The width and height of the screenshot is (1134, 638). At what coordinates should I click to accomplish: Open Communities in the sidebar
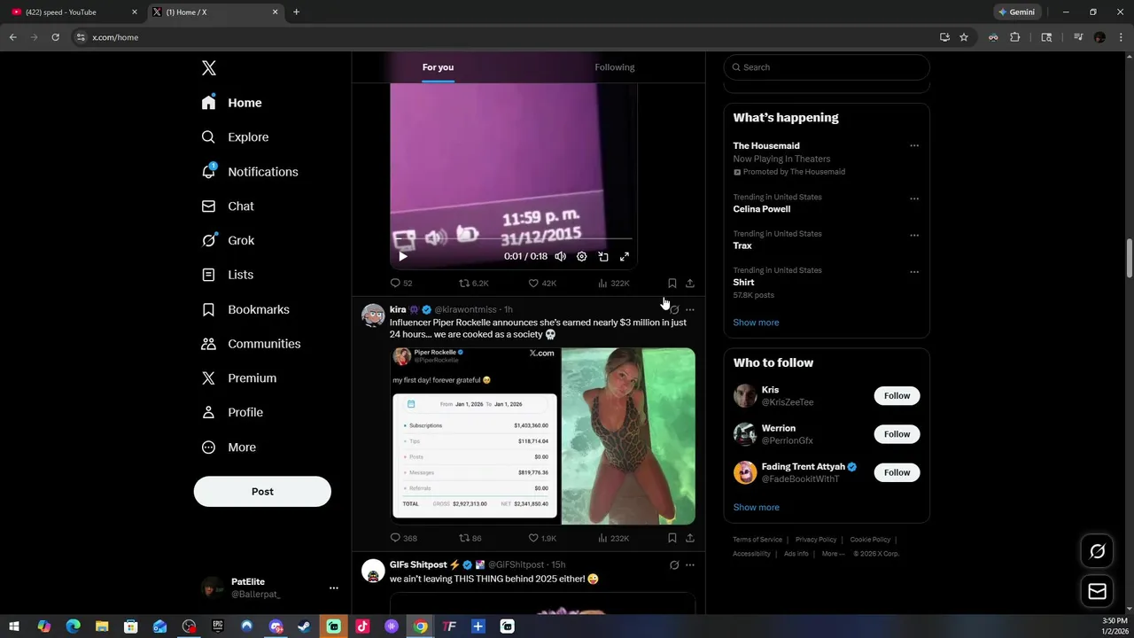[251, 344]
